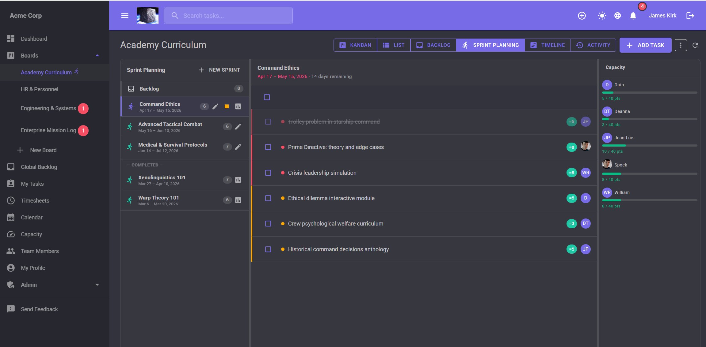The width and height of the screenshot is (706, 347).
Task: Open Team Members in the sidebar
Action: click(x=55, y=251)
